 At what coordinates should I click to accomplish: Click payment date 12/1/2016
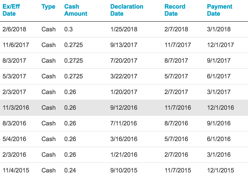pos(221,108)
